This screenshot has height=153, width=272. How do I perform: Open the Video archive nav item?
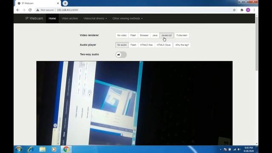click(x=70, y=18)
